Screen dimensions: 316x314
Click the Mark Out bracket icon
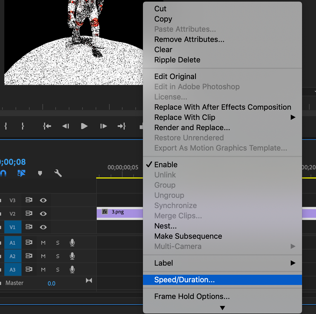pyautogui.click(x=23, y=126)
